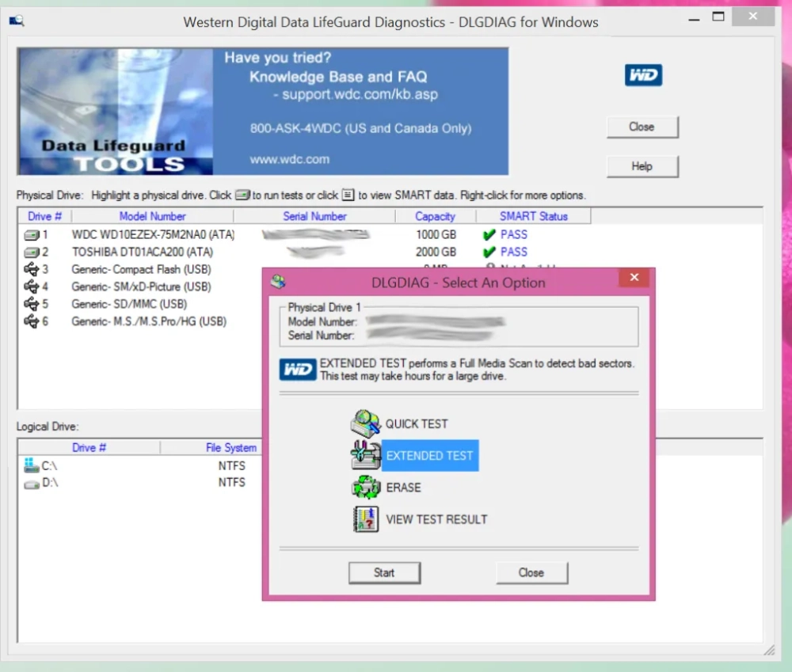792x672 pixels.
Task: Minimize the DLGDIAG main window
Action: (694, 19)
